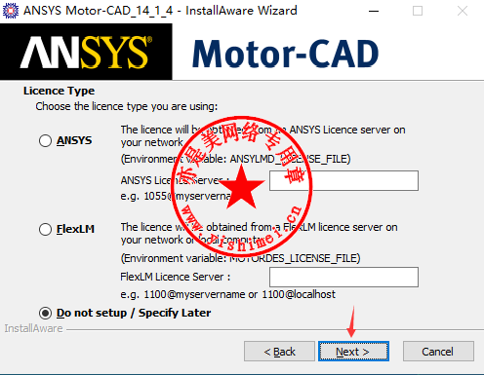Proceed with the Next button

pos(353,352)
